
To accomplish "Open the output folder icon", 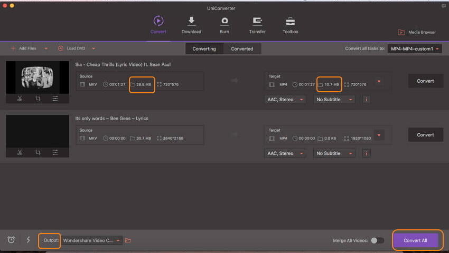I will point(128,240).
